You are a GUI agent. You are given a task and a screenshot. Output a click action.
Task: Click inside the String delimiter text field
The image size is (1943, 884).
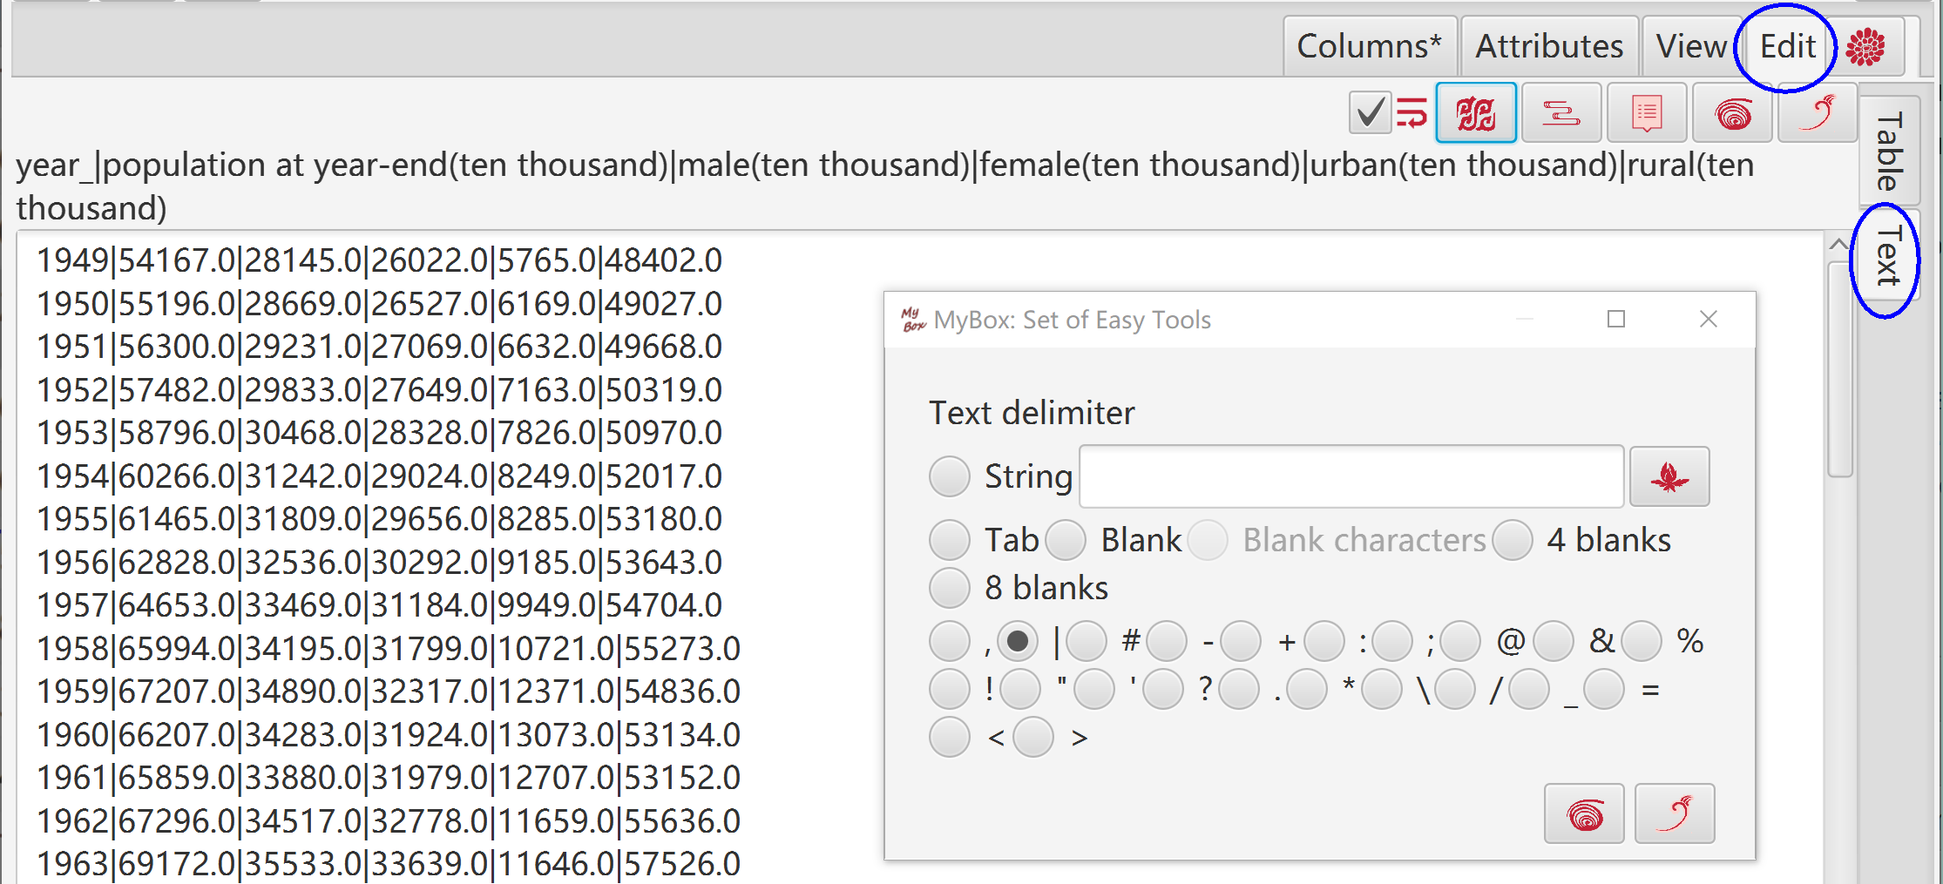pos(1351,476)
